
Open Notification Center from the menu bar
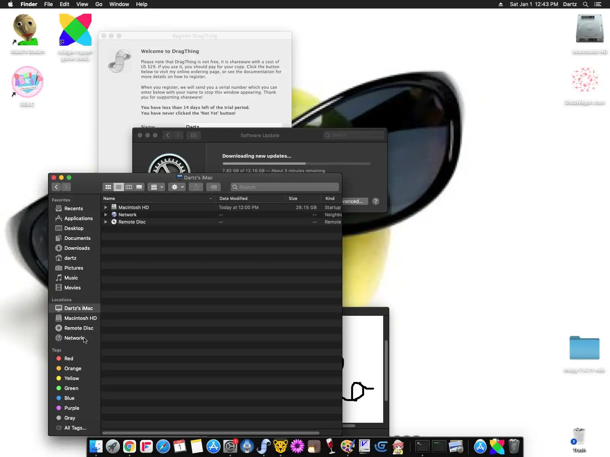598,4
